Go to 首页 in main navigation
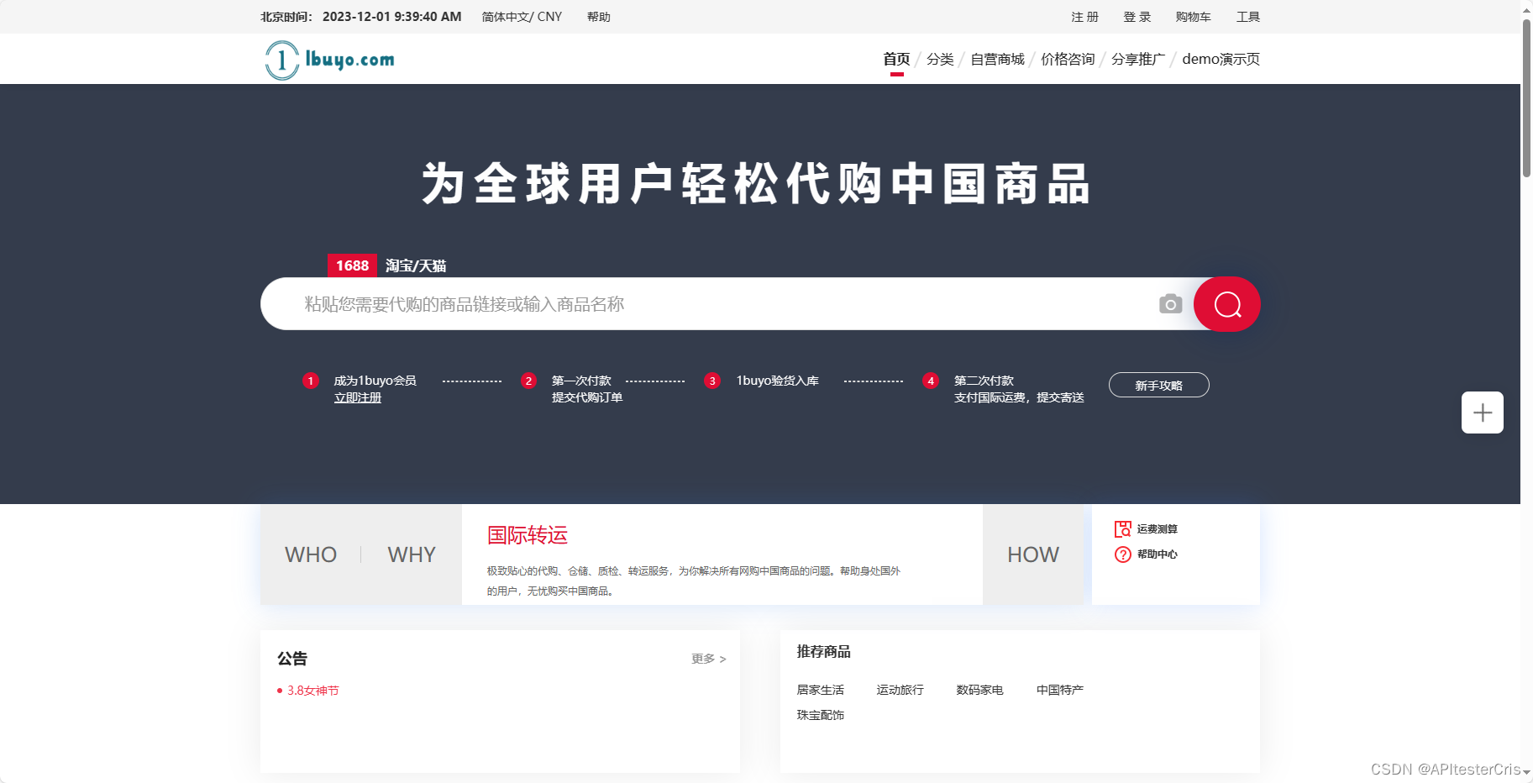The image size is (1533, 783). pyautogui.click(x=896, y=59)
